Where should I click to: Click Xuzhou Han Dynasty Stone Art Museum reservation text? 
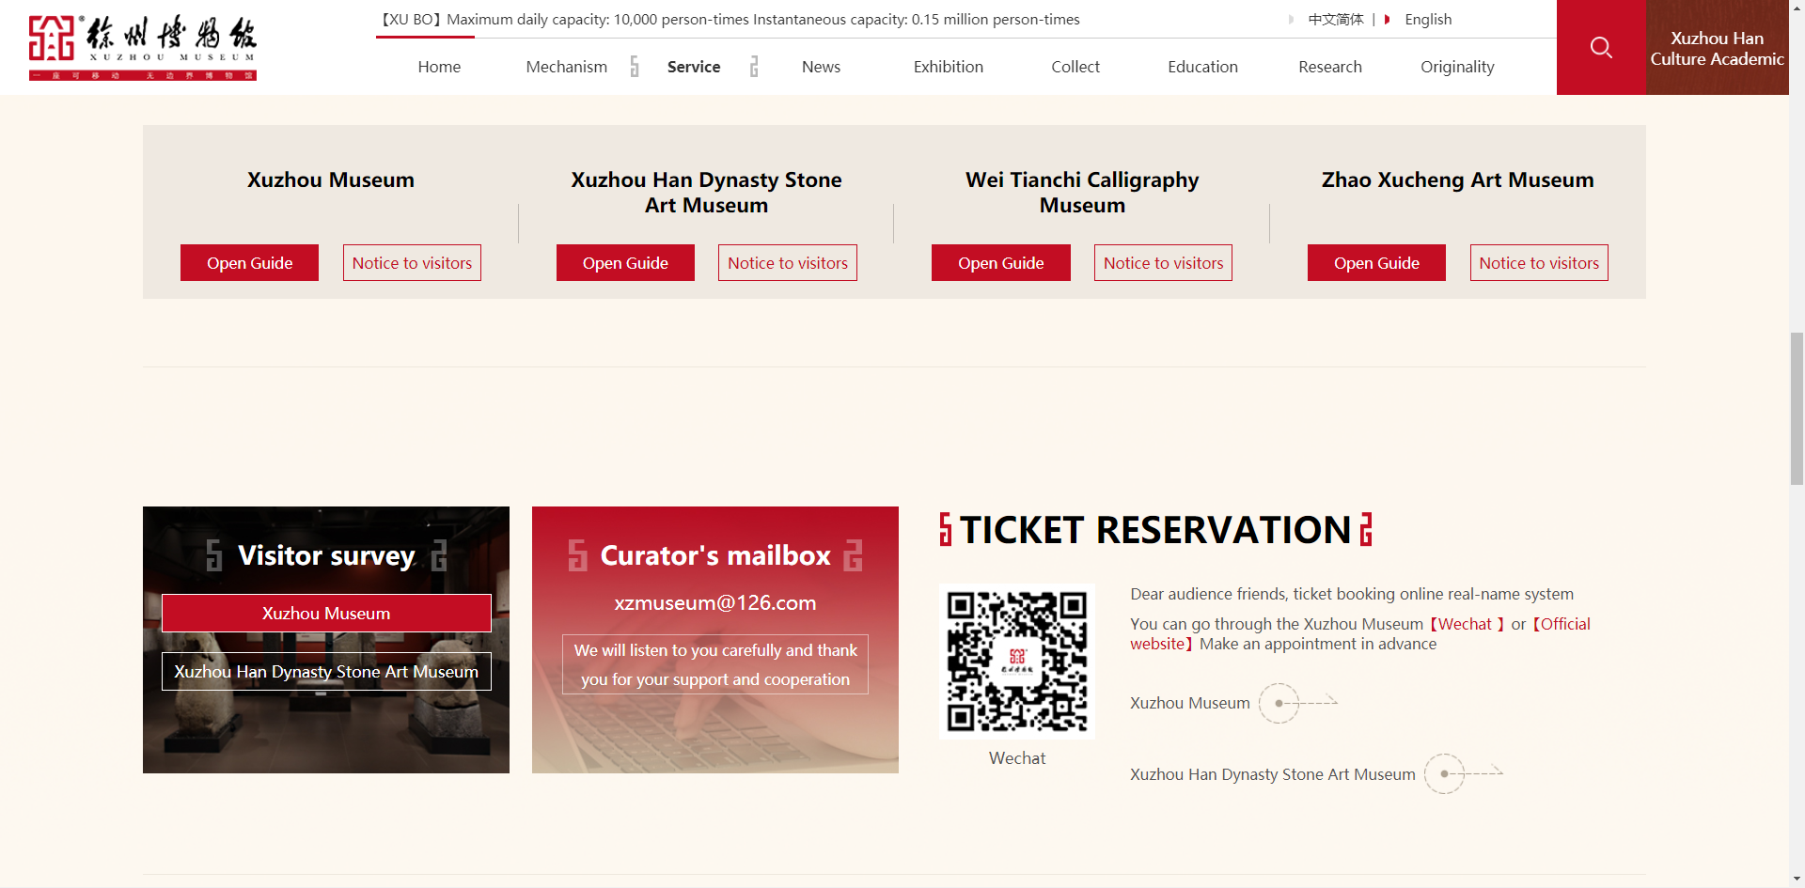tap(1273, 774)
